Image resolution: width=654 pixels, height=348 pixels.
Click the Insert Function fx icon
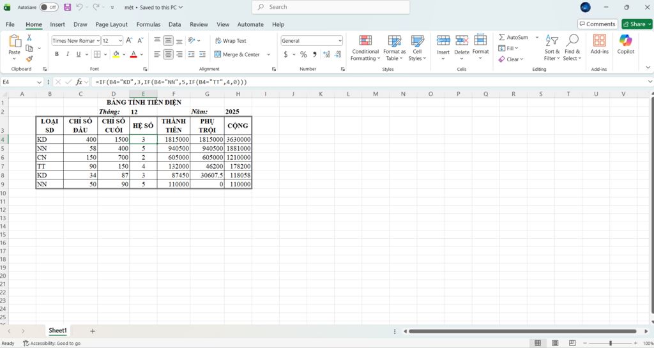click(x=79, y=82)
